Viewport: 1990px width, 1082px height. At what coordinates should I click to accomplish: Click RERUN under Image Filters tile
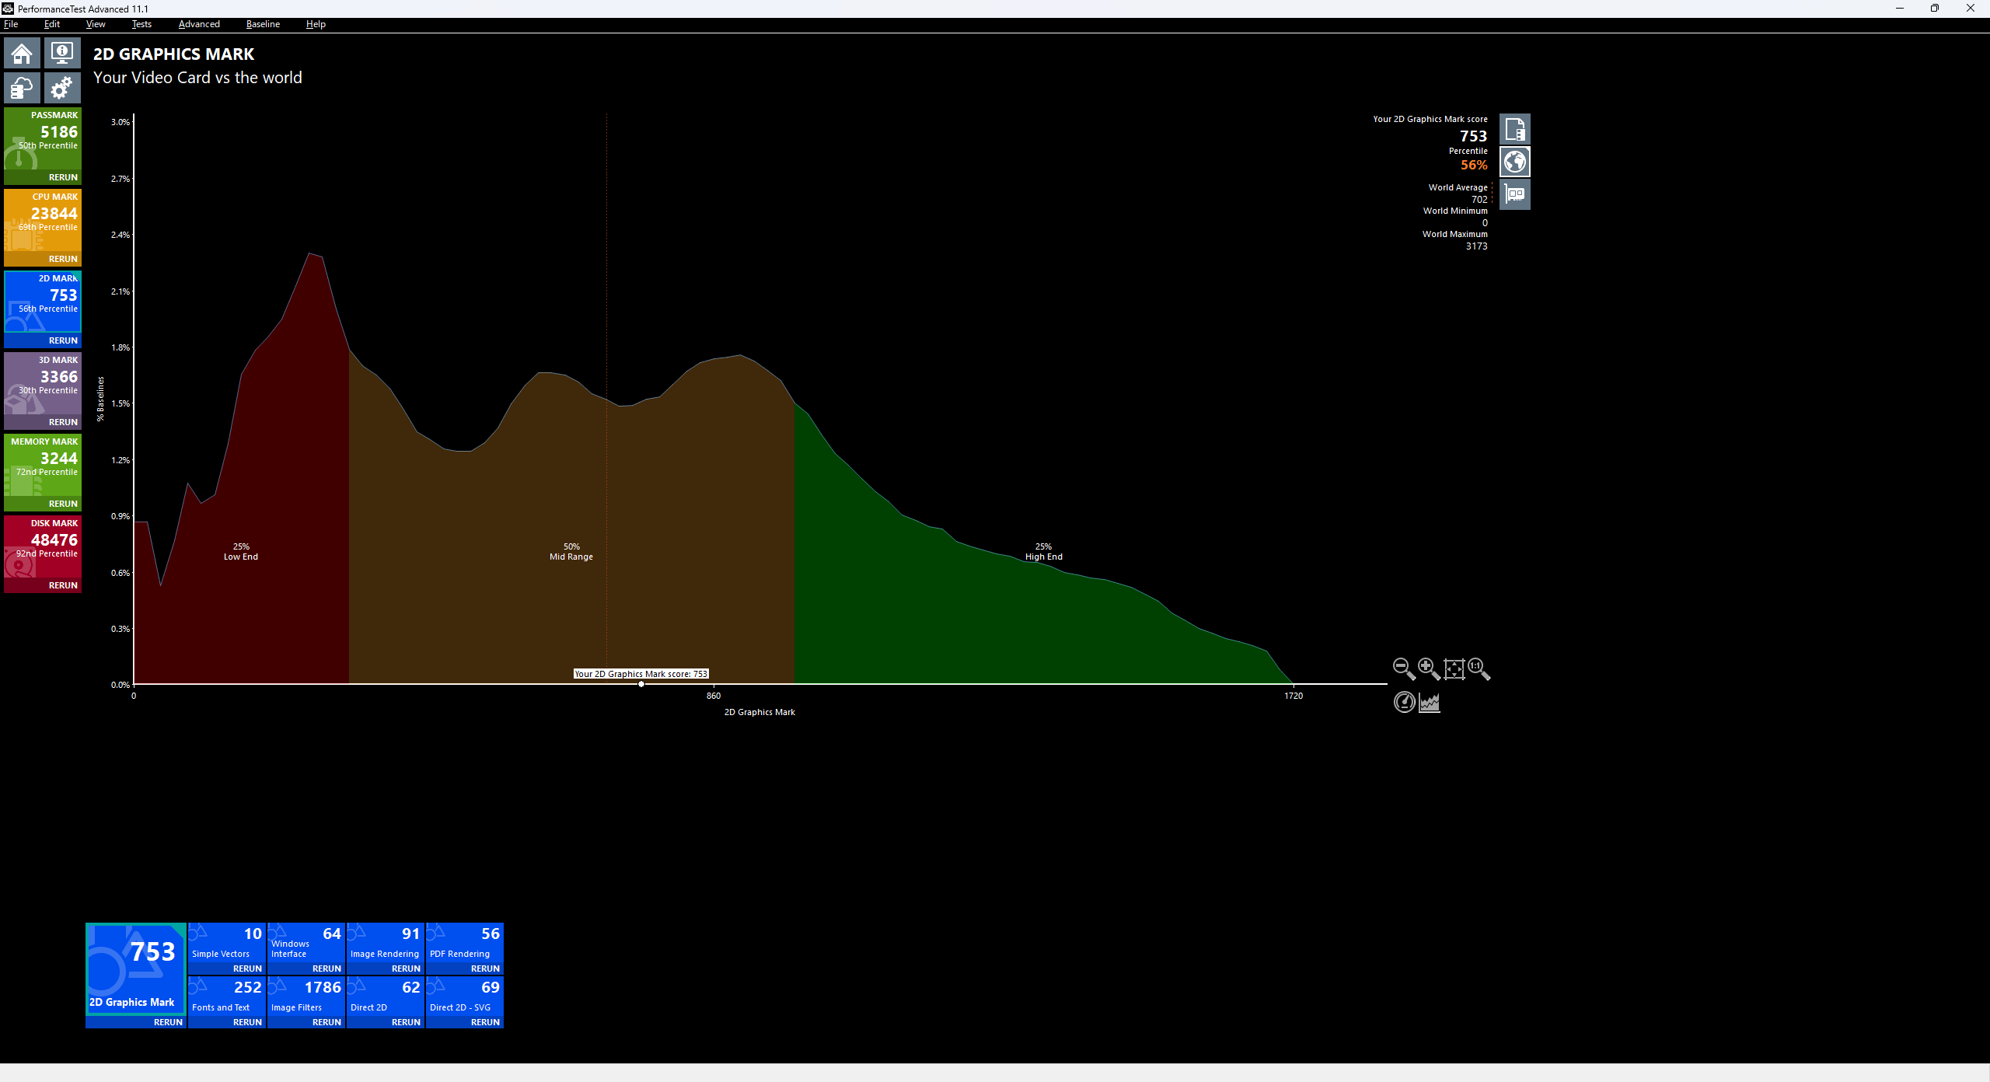[326, 1022]
